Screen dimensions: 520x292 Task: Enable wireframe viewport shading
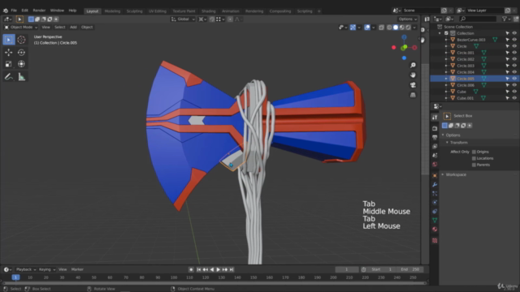pyautogui.click(x=389, y=28)
